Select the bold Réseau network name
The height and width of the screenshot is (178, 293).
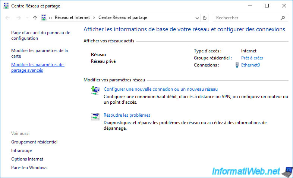click(x=98, y=55)
